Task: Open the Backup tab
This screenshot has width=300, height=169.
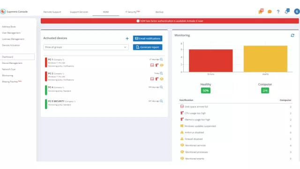Action: click(159, 12)
